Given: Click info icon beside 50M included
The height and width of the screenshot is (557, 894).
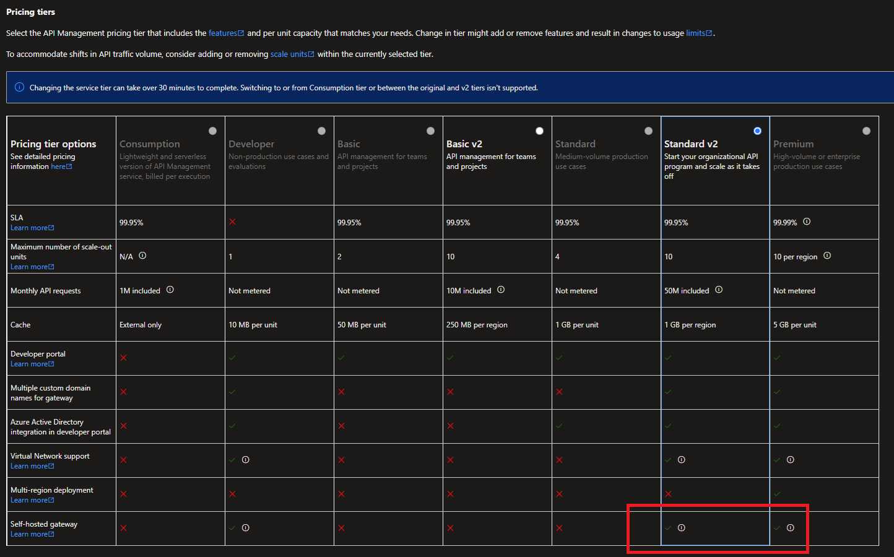Looking at the screenshot, I should coord(719,290).
